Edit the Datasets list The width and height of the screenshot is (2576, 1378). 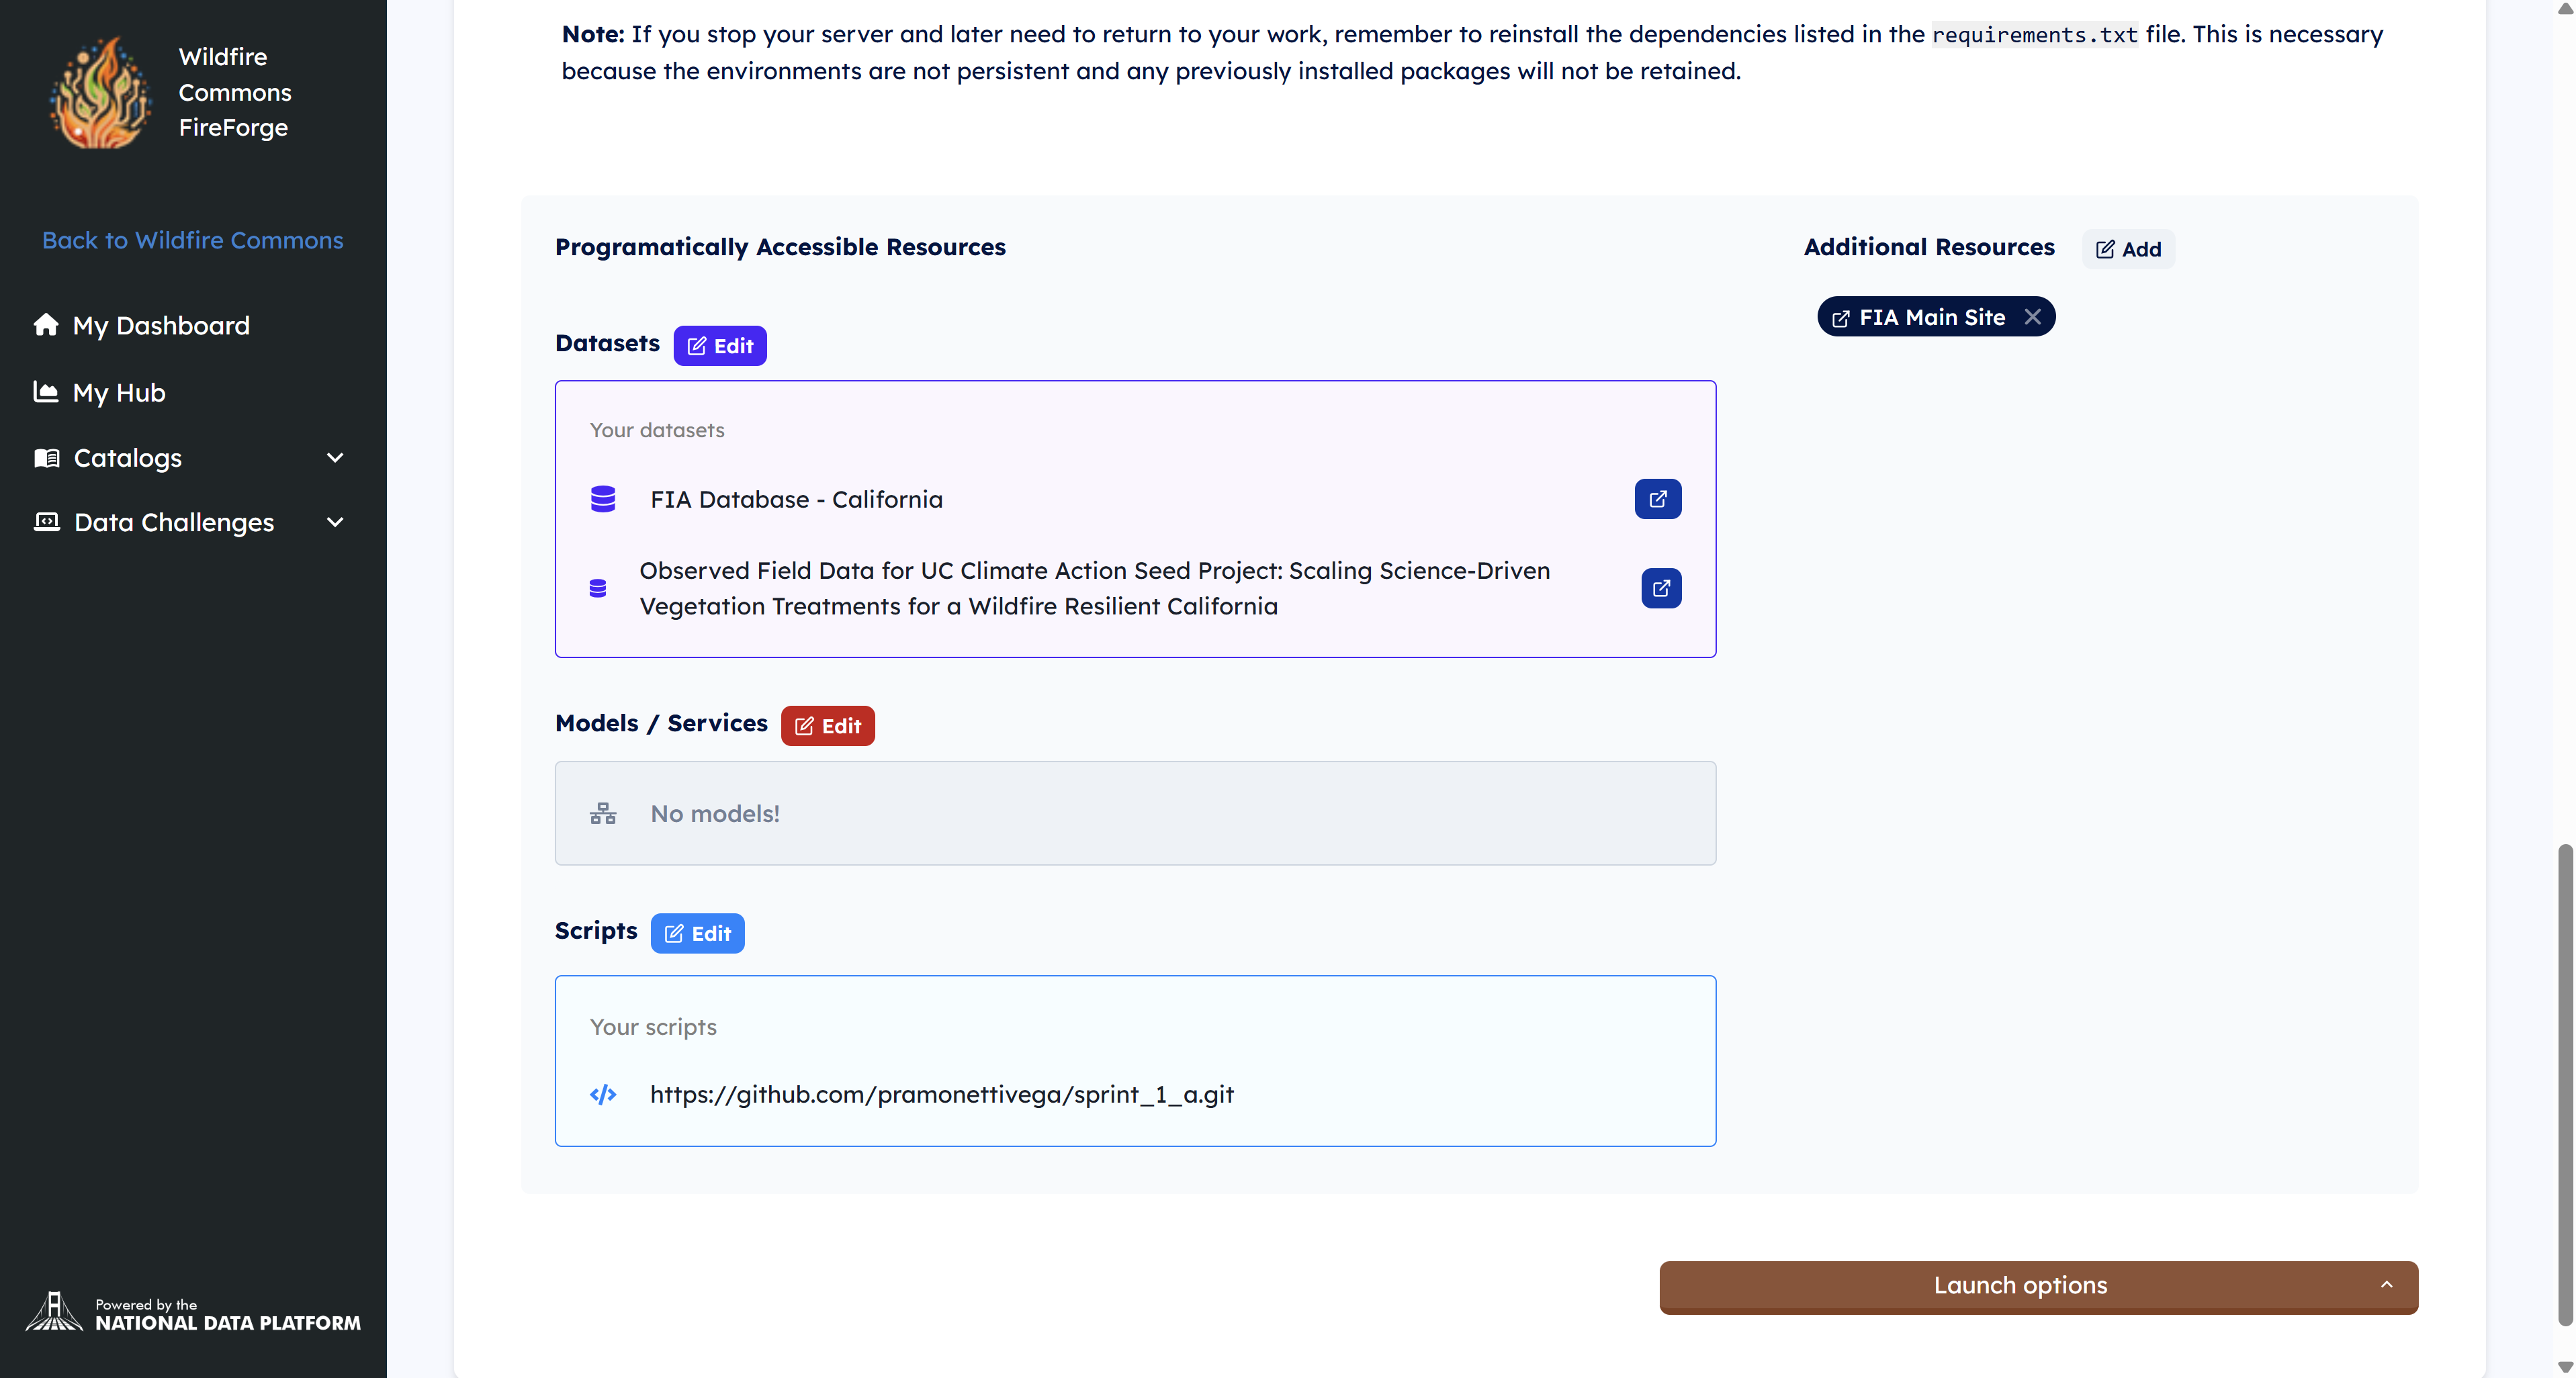[719, 346]
